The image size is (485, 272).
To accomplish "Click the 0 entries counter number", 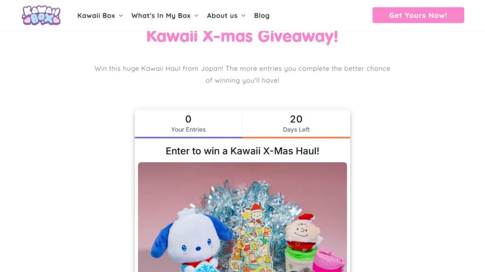I will [188, 119].
